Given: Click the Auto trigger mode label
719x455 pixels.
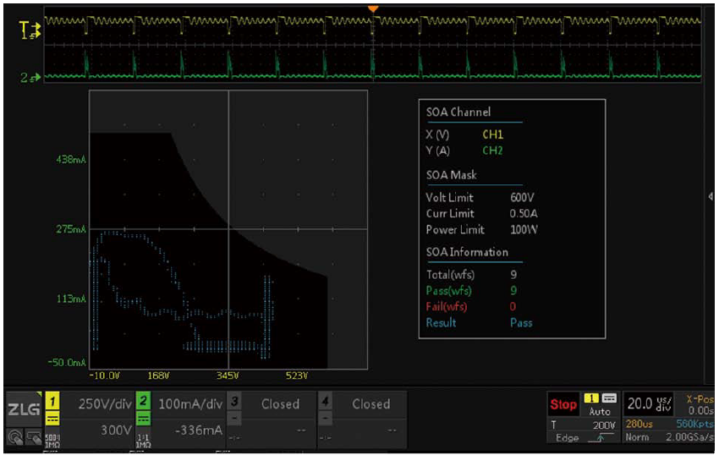Looking at the screenshot, I should tap(600, 411).
